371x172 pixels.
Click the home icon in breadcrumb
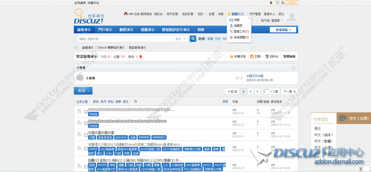[x=76, y=48]
